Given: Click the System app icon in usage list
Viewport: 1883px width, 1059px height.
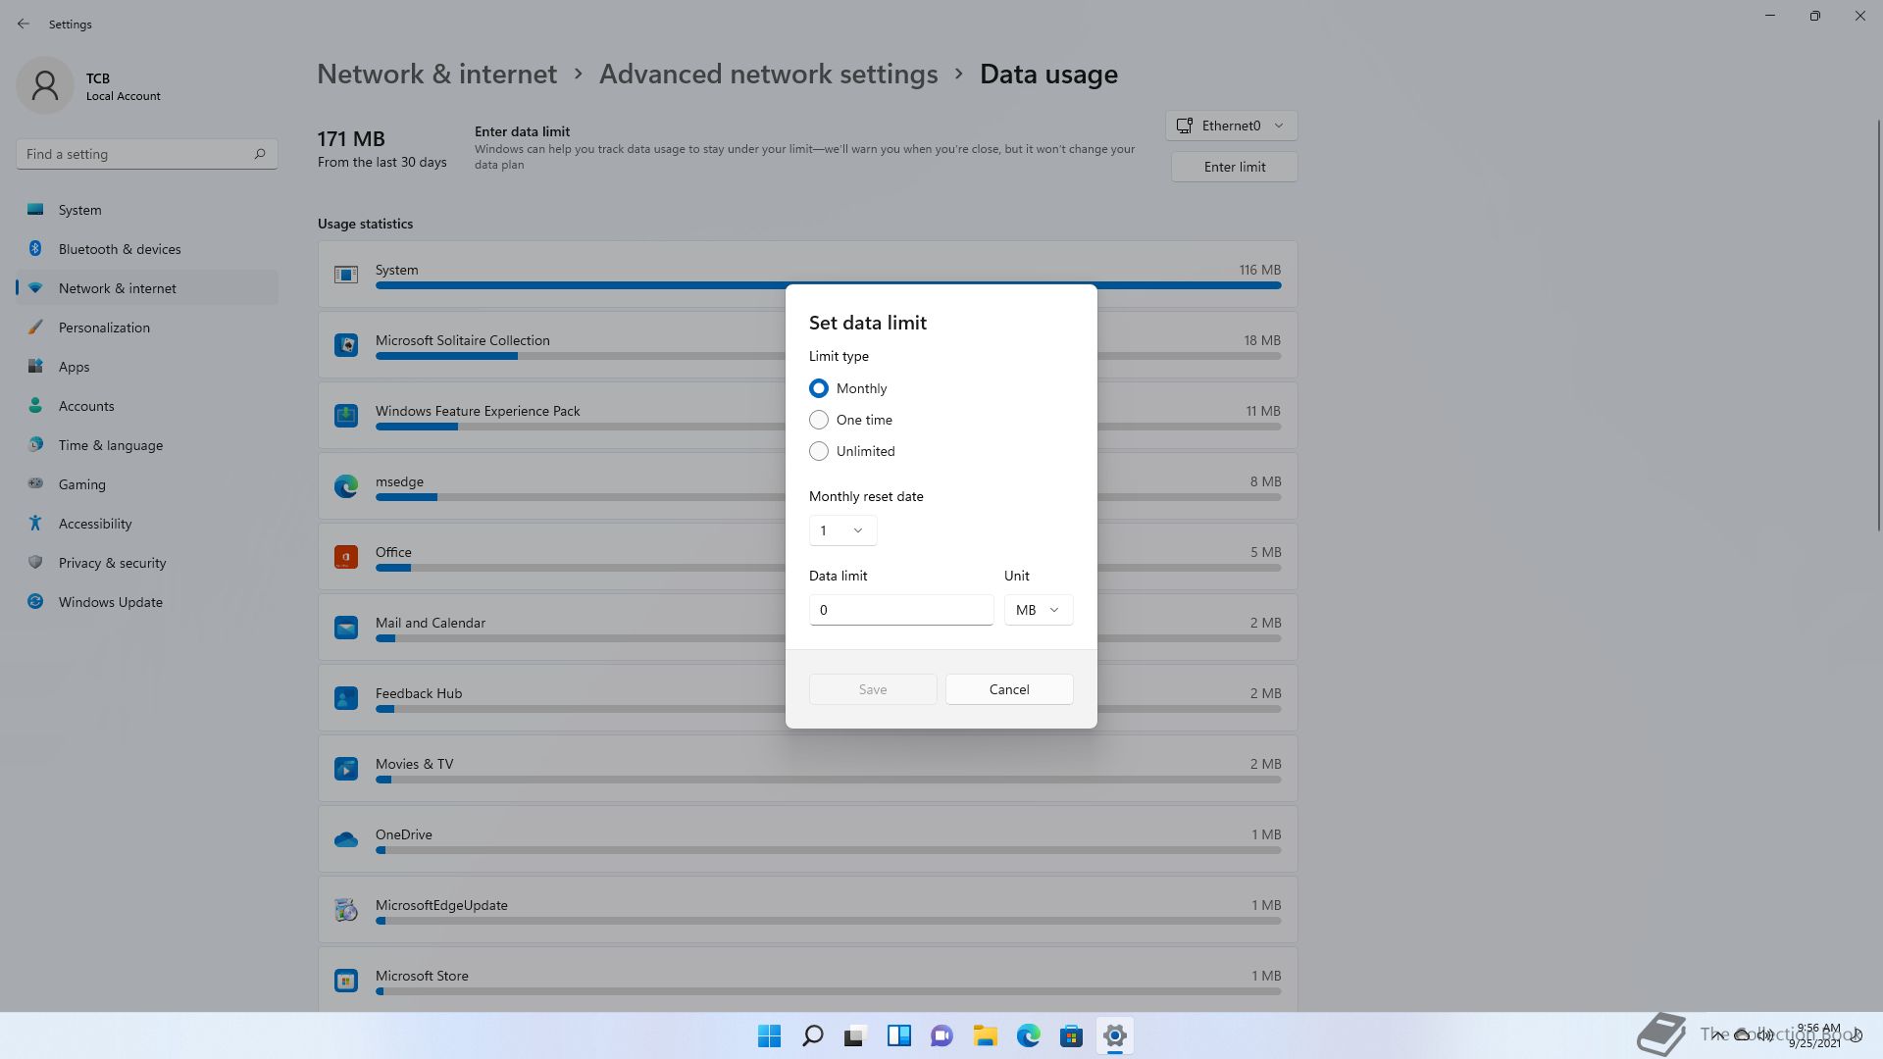Looking at the screenshot, I should [x=346, y=275].
